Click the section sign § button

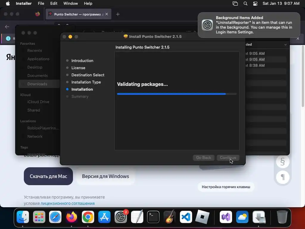click(x=283, y=162)
